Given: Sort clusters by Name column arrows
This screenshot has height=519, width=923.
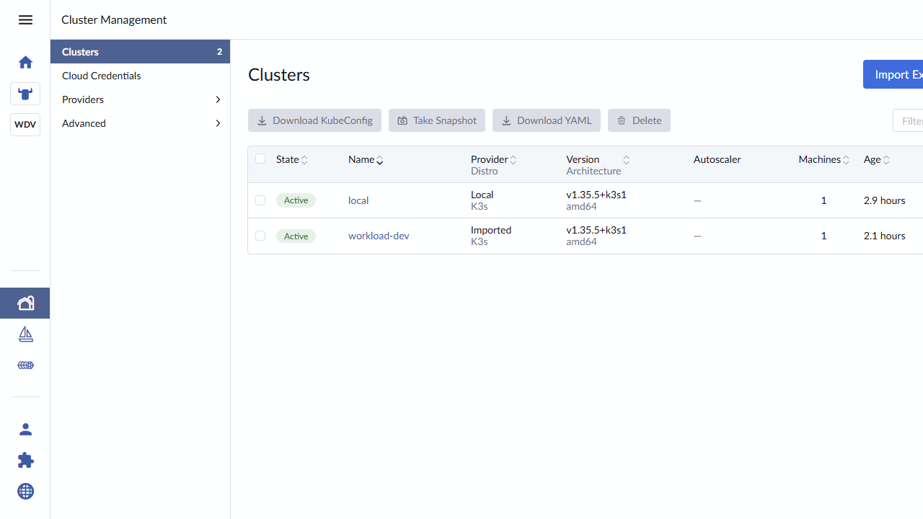Looking at the screenshot, I should coord(380,160).
